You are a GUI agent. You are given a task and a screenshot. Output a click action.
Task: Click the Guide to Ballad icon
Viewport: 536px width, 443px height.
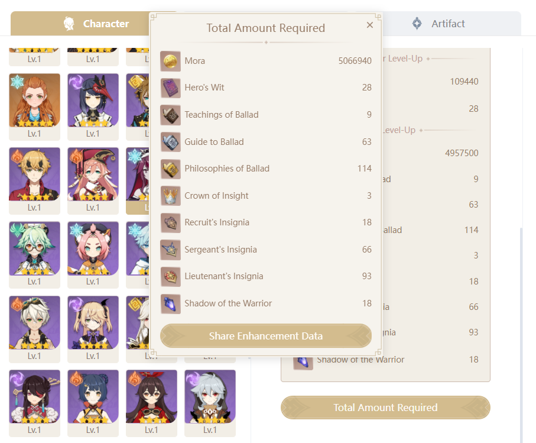[x=170, y=142]
